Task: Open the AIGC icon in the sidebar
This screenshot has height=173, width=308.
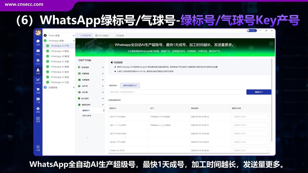Action: (38, 61)
